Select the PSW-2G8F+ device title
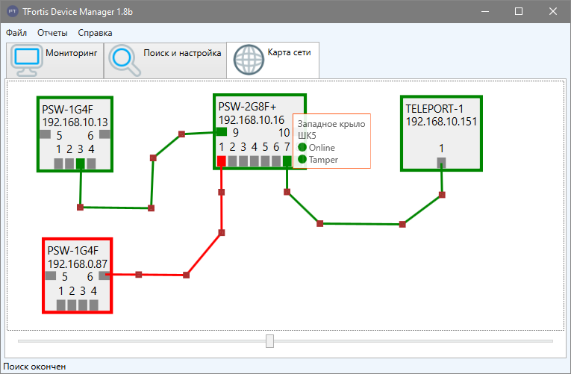 pos(247,107)
